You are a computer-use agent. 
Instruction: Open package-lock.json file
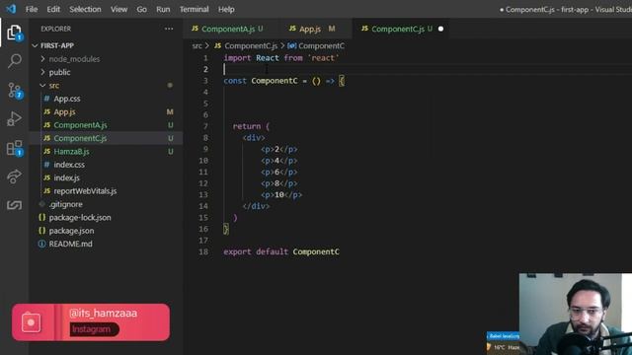[80, 217]
